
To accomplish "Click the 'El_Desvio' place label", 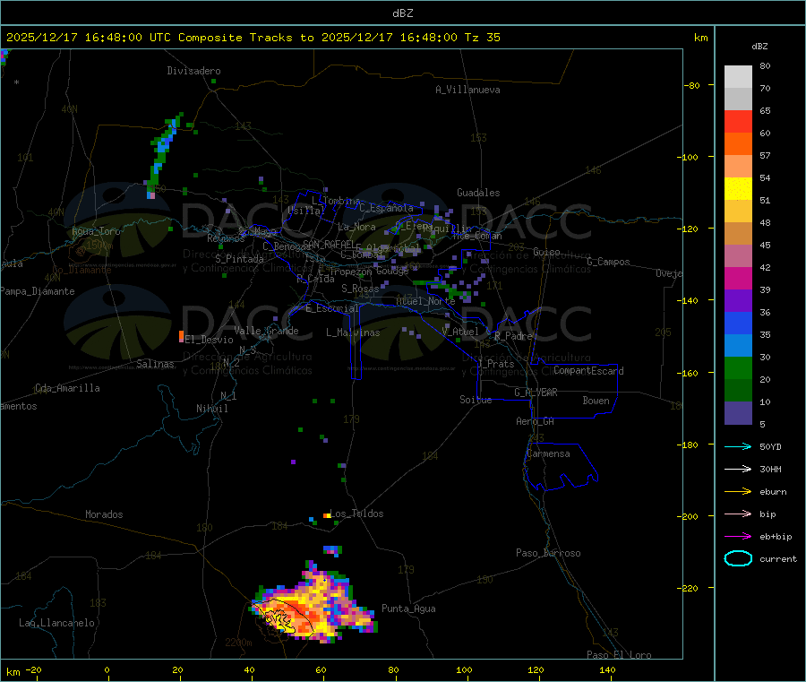I will tap(210, 340).
